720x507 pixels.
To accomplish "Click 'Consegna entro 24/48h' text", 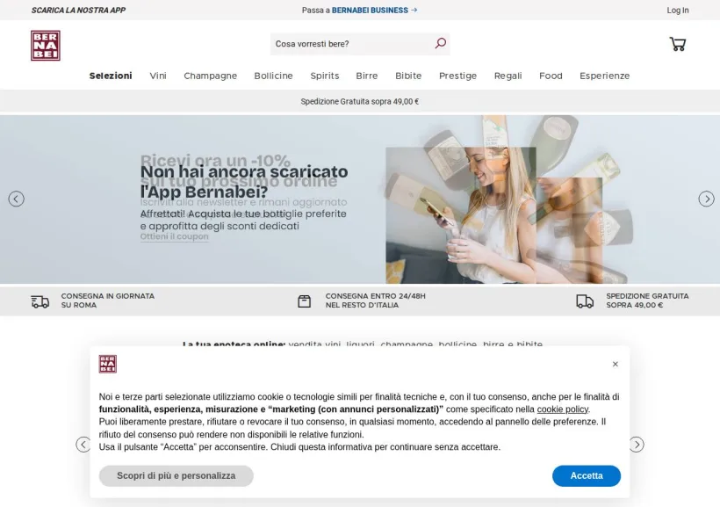I will pyautogui.click(x=376, y=301).
